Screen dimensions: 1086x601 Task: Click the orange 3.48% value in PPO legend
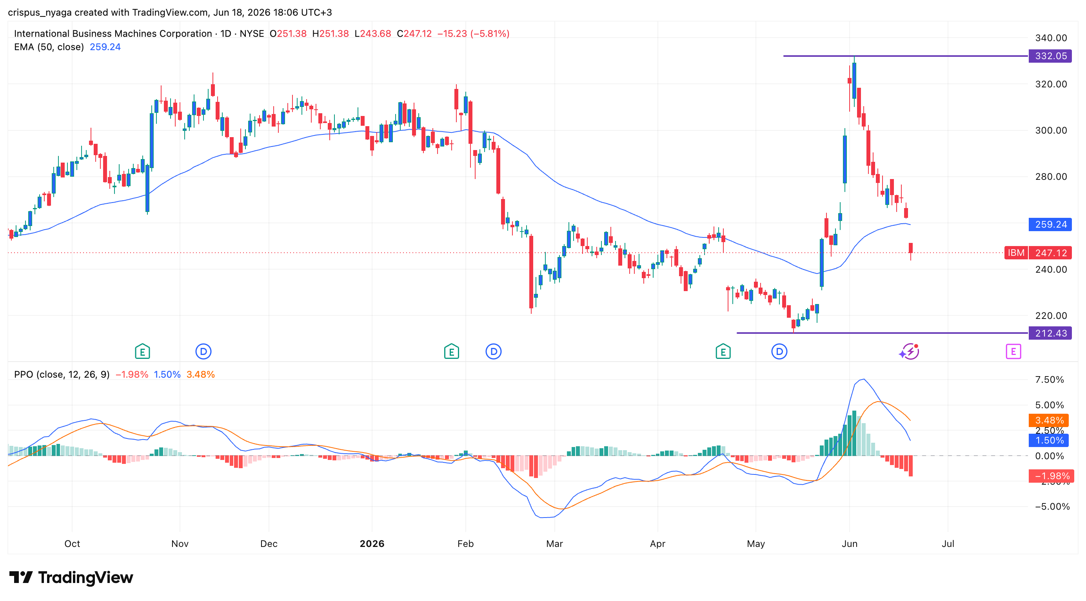pyautogui.click(x=201, y=375)
